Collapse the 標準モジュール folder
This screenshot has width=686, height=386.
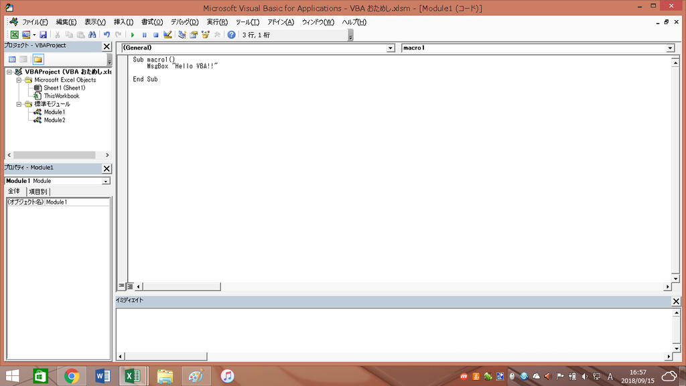[x=19, y=104]
